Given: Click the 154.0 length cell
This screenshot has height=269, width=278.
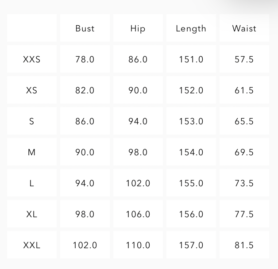Looking at the screenshot, I should pos(191,152).
